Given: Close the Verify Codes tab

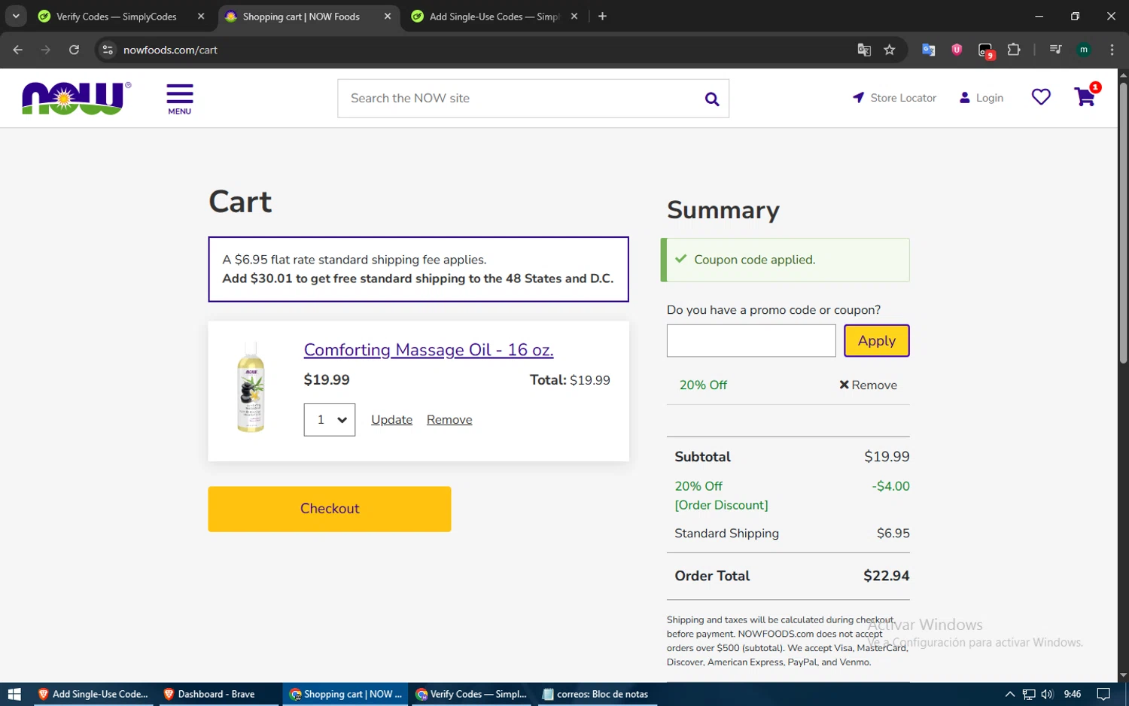Looking at the screenshot, I should 201,17.
